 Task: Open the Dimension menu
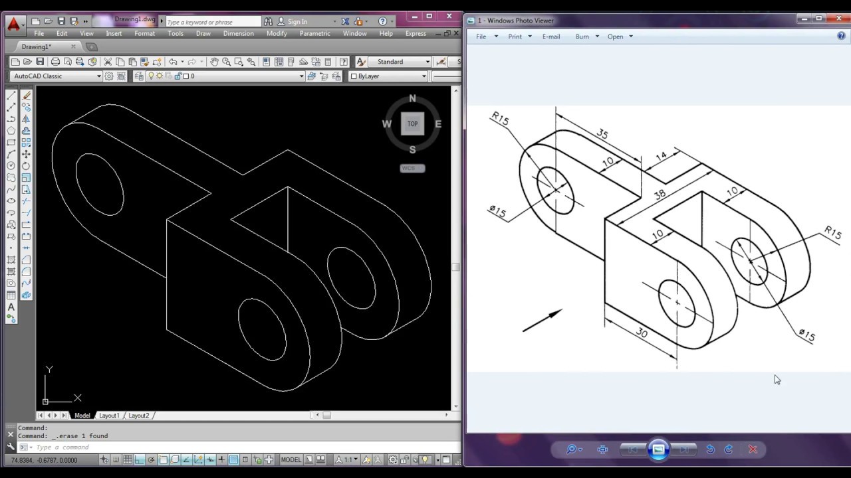click(238, 33)
